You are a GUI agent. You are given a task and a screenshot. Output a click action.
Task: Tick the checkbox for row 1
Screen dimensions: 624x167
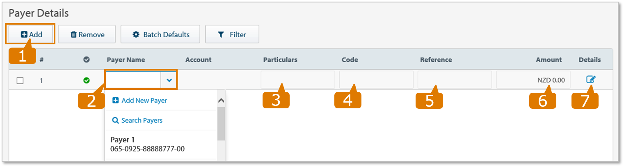point(20,80)
